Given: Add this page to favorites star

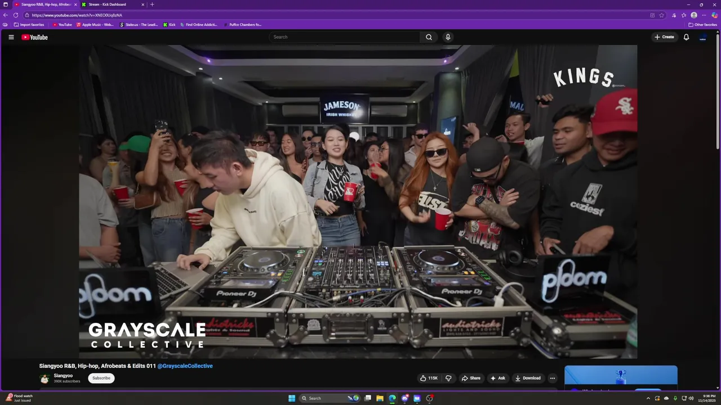Looking at the screenshot, I should point(662,15).
